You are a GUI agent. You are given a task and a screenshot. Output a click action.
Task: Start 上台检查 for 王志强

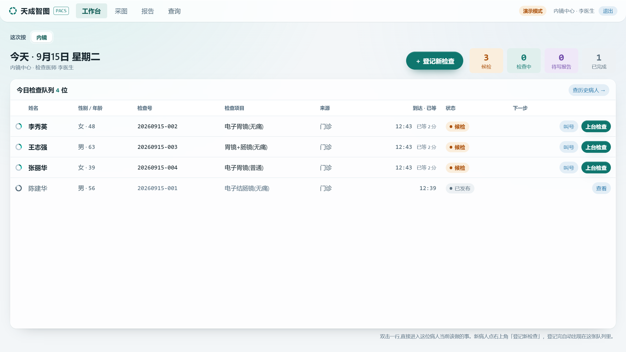(x=596, y=147)
